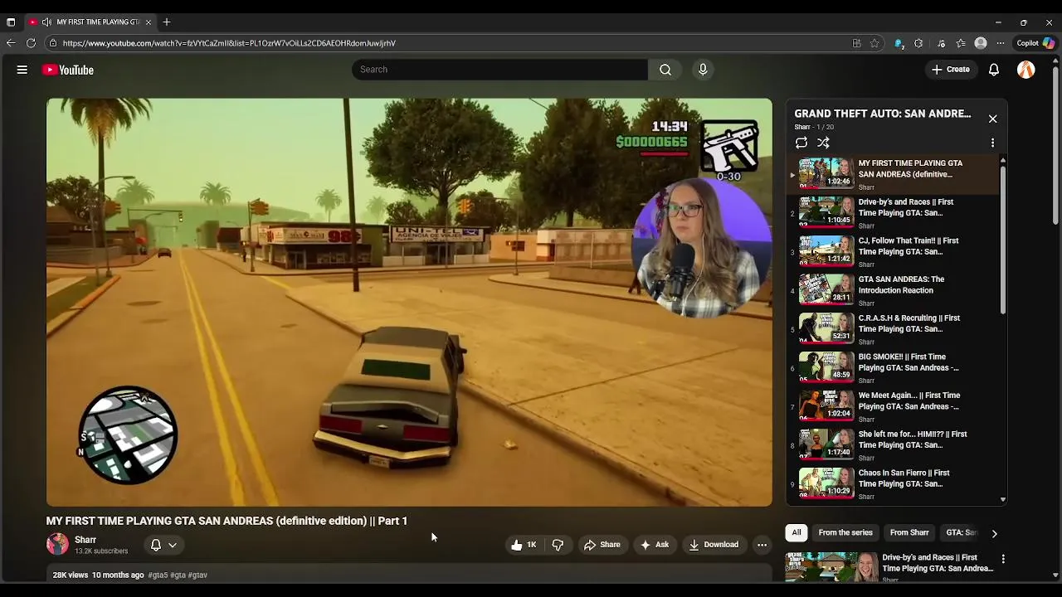Image resolution: width=1062 pixels, height=597 pixels.
Task: Close the playlist panel
Action: 992,119
